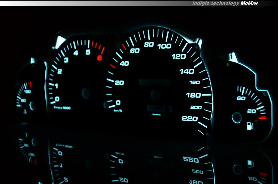Click the MoMan logo on the speedometer face
Image resolution: width=278 pixels, height=184 pixels.
tap(156, 115)
